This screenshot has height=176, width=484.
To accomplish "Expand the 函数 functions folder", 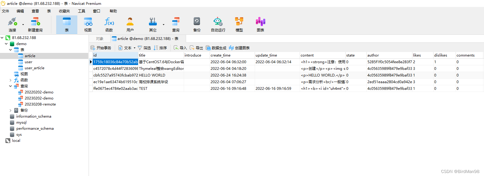I will 10,80.
